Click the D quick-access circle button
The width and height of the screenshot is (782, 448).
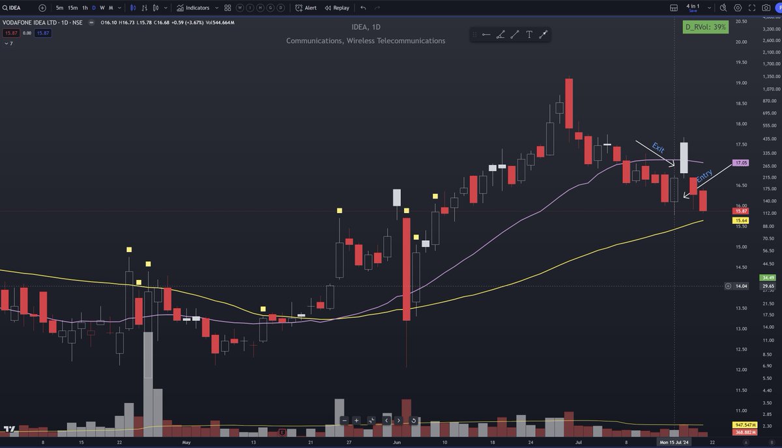click(x=281, y=8)
